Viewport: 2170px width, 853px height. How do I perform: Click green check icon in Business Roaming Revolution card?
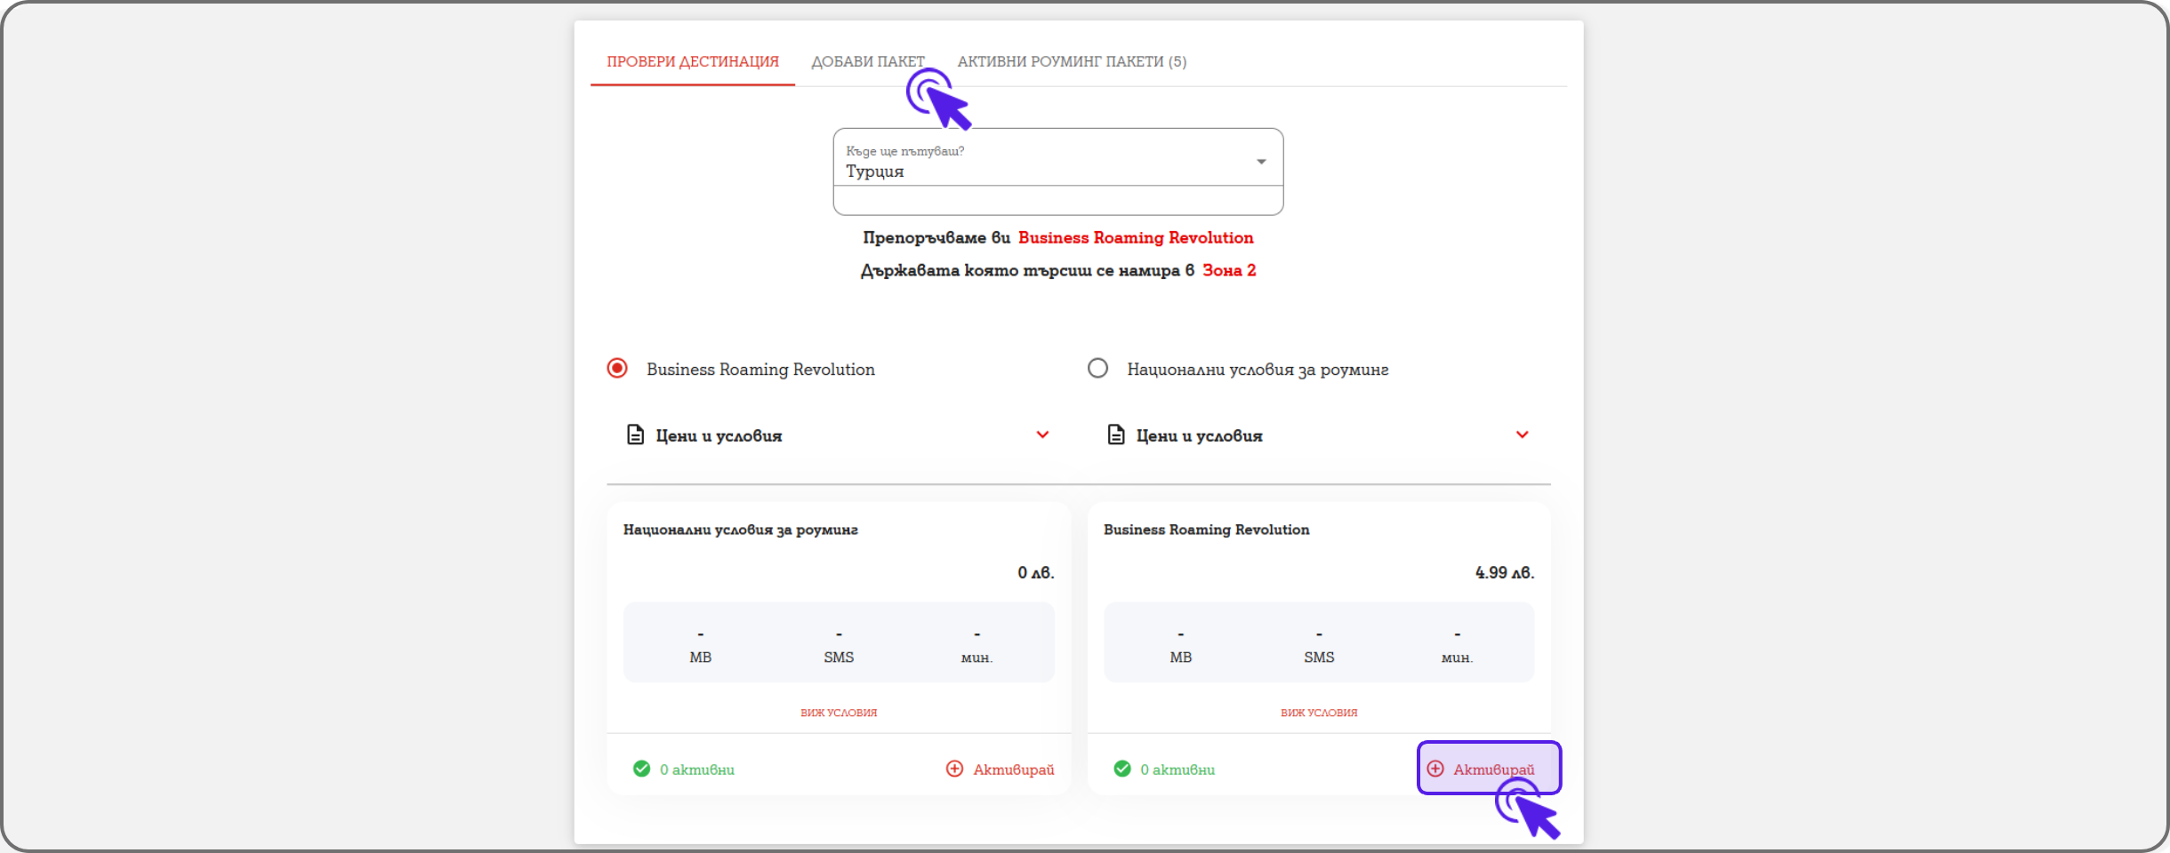(1122, 769)
